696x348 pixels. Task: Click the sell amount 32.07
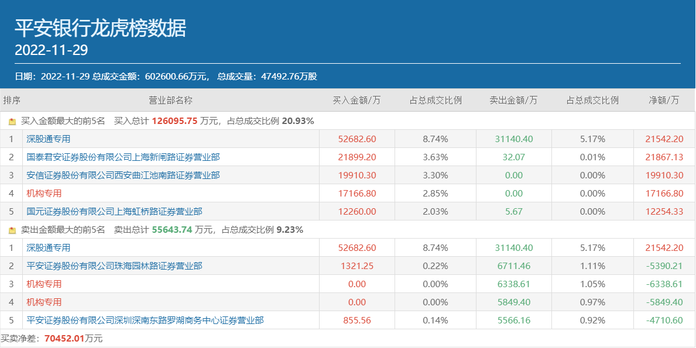[x=514, y=157]
